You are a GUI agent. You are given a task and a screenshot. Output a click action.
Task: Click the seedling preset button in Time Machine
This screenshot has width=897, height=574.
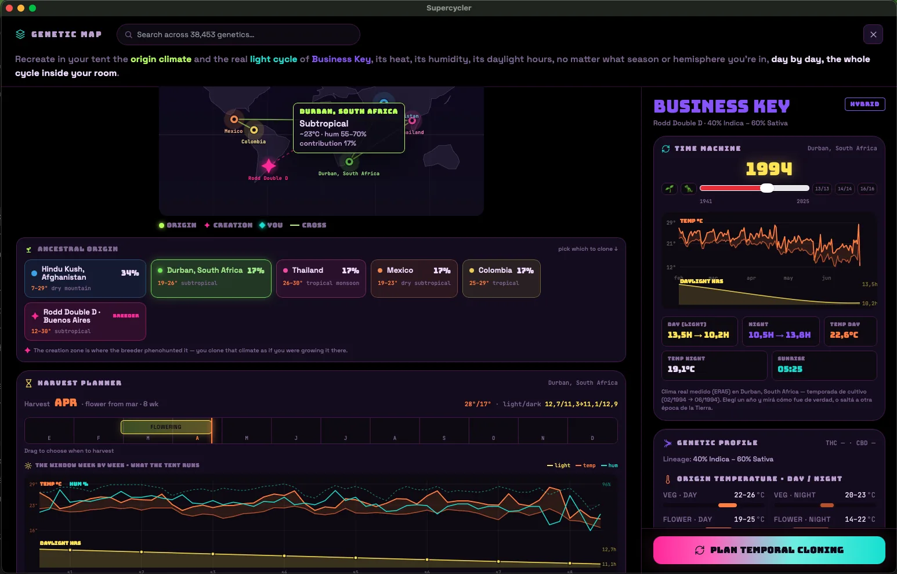670,189
